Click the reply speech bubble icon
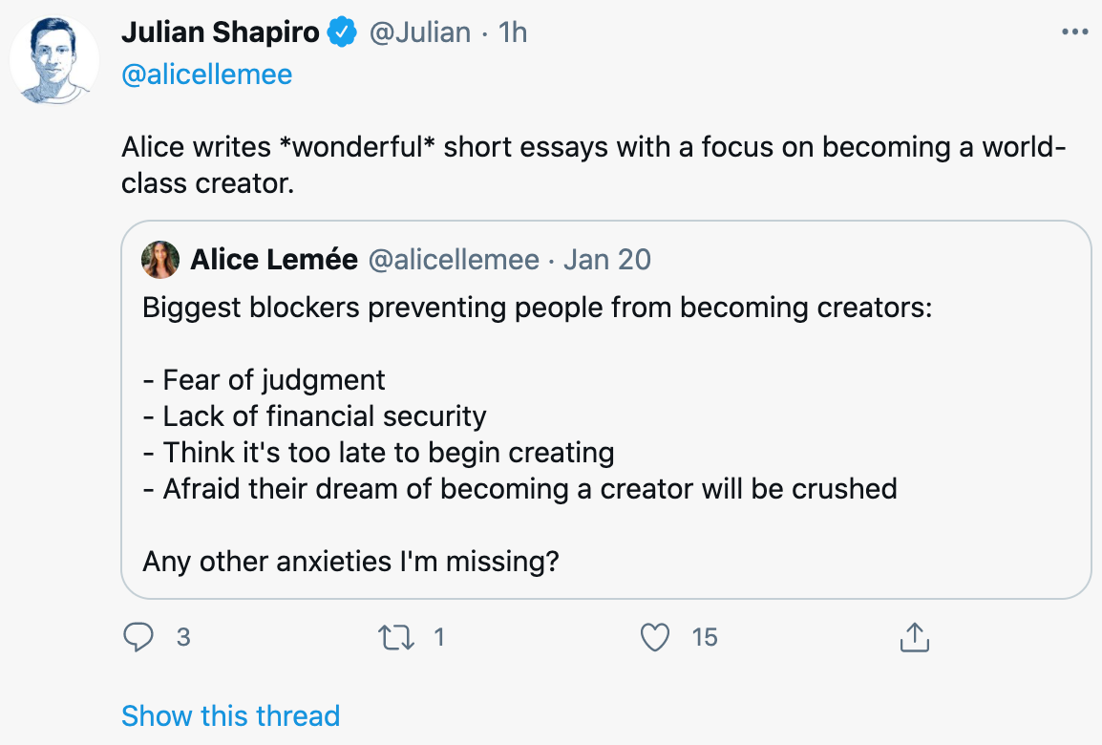Screen dimensions: 1102x745 (138, 637)
